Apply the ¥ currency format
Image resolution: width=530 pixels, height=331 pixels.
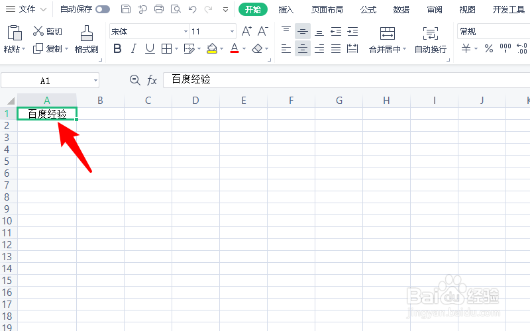coord(466,48)
